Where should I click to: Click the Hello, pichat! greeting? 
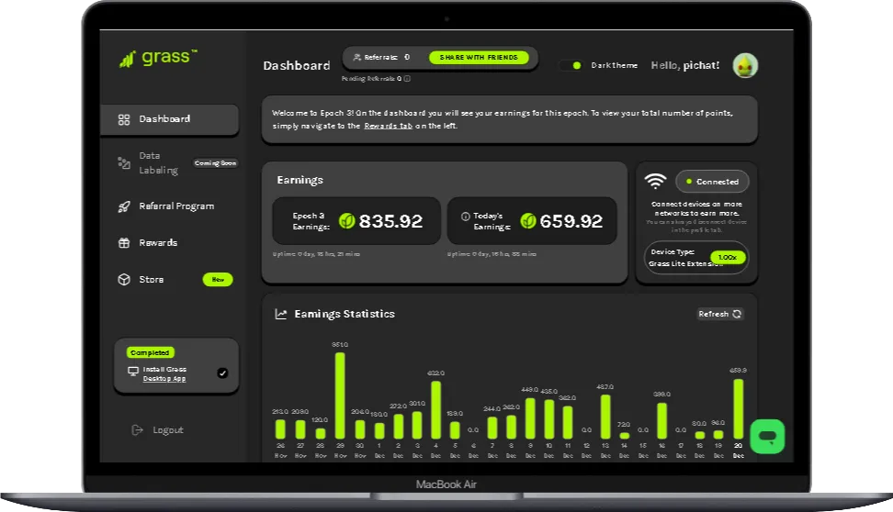685,65
